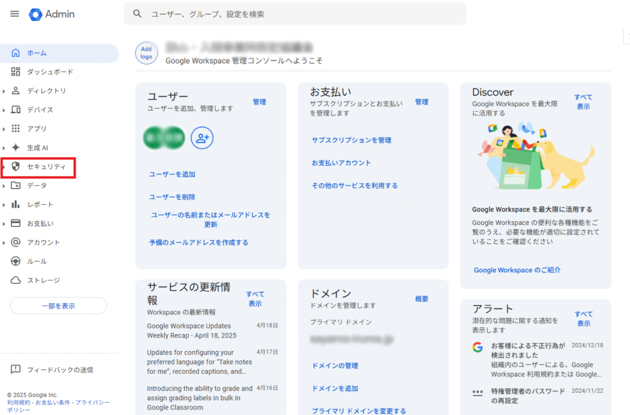The image size is (630, 415).
Task: Click the search magnifier icon
Action: tap(137, 14)
